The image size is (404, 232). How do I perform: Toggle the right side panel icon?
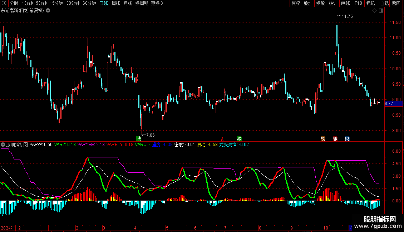tap(381, 11)
